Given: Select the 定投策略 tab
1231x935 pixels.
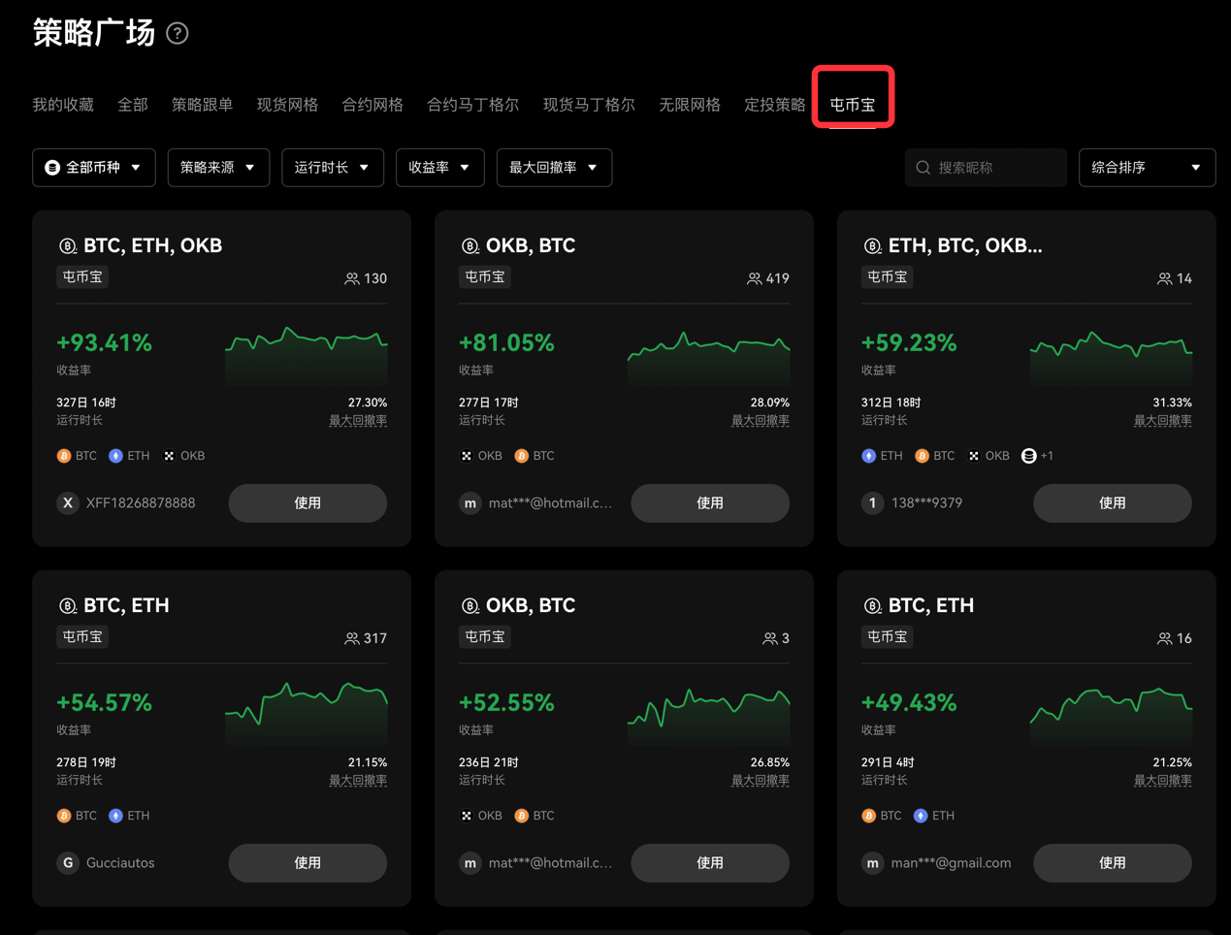Looking at the screenshot, I should (775, 105).
